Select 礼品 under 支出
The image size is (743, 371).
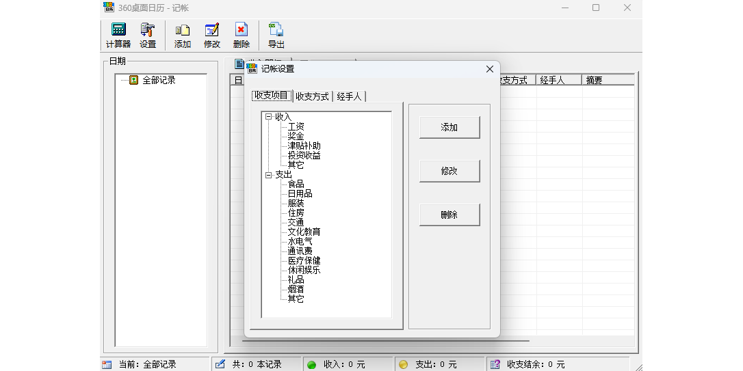click(296, 279)
